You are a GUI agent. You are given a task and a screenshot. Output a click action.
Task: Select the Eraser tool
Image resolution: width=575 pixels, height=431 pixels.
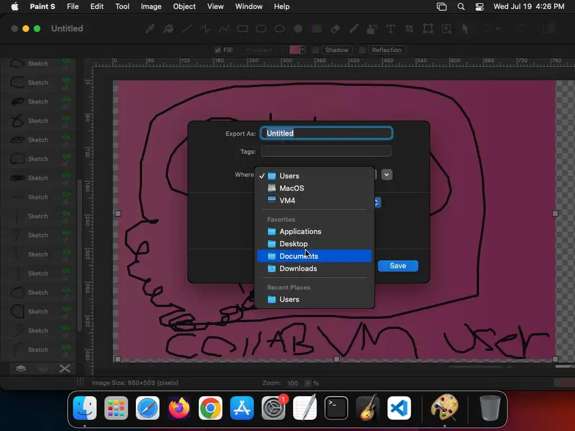tap(335, 29)
